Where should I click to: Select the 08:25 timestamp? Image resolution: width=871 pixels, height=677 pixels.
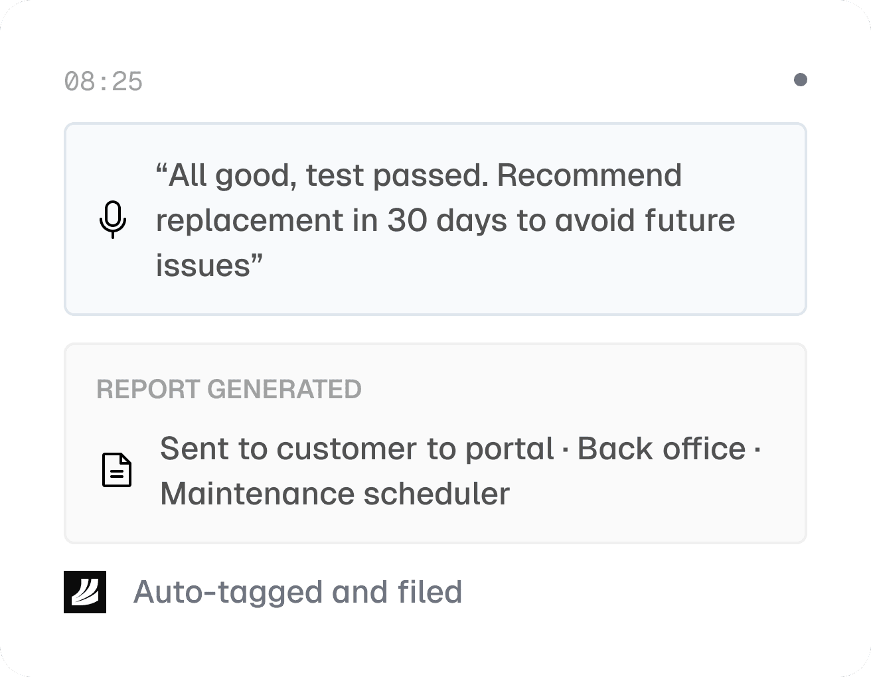pyautogui.click(x=104, y=82)
